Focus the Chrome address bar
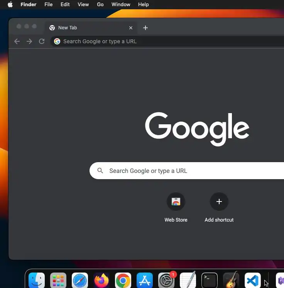The width and height of the screenshot is (284, 288). [167, 41]
